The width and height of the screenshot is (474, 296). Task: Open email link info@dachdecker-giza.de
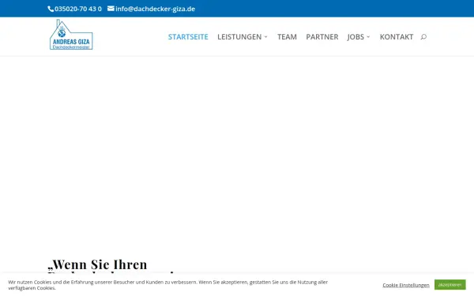pyautogui.click(x=155, y=9)
